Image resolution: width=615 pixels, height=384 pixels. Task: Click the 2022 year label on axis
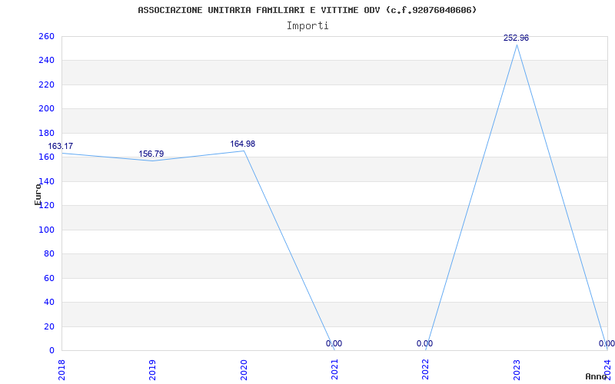click(426, 370)
